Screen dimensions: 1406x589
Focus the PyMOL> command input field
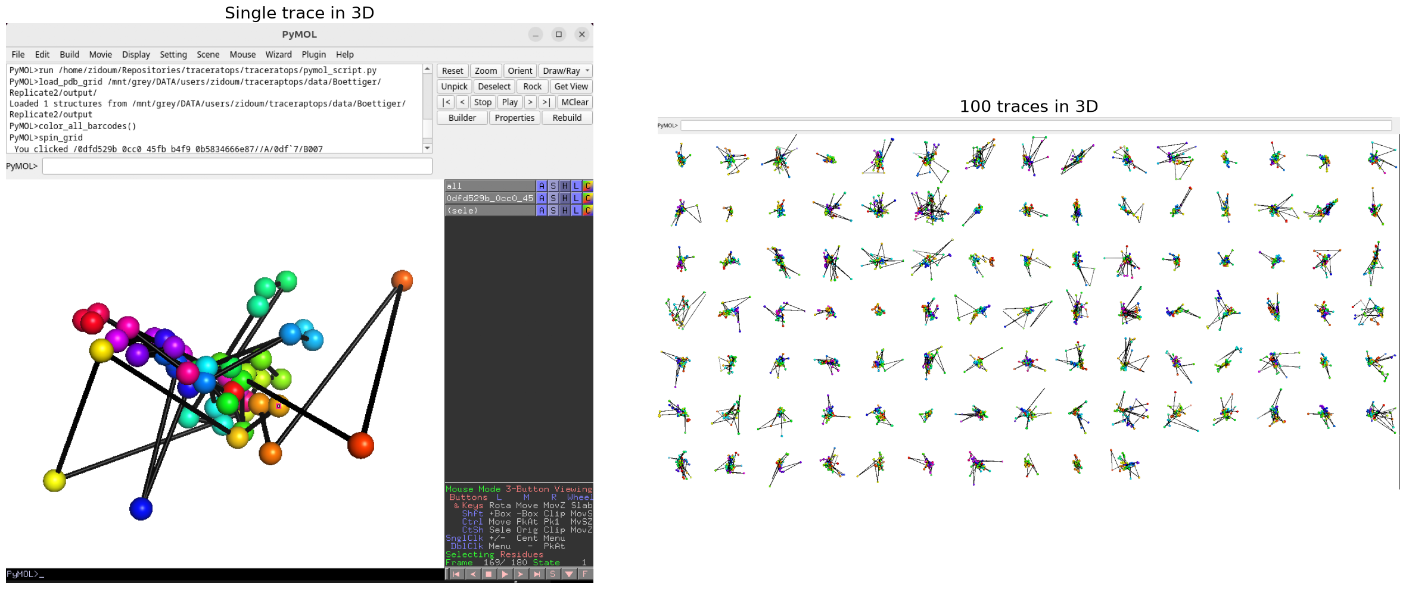pyautogui.click(x=237, y=166)
